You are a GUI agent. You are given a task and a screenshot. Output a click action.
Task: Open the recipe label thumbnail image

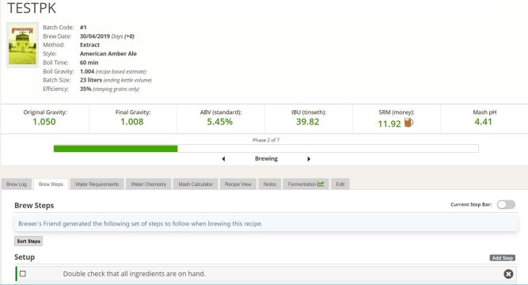tap(23, 45)
